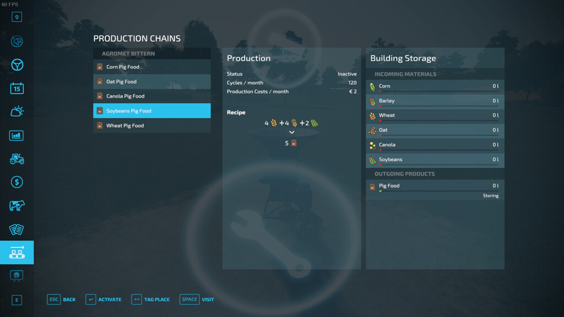Select Corn Pig Food production

152,67
